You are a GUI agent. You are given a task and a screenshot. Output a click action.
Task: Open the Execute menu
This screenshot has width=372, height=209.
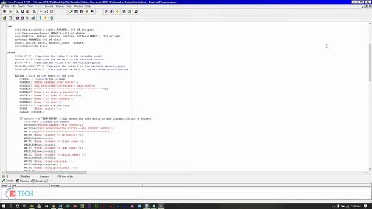click(49, 6)
